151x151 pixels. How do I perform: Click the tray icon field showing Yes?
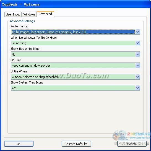click(75, 88)
